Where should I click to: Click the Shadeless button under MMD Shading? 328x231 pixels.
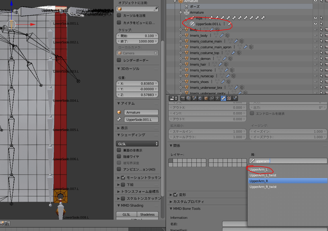point(148,215)
